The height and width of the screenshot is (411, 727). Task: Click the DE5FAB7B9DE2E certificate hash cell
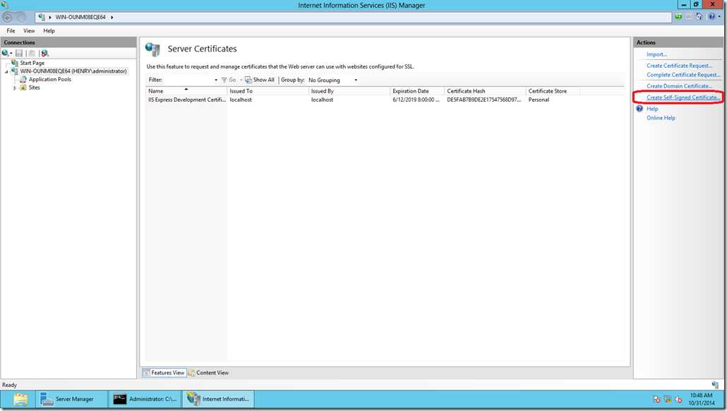(484, 100)
